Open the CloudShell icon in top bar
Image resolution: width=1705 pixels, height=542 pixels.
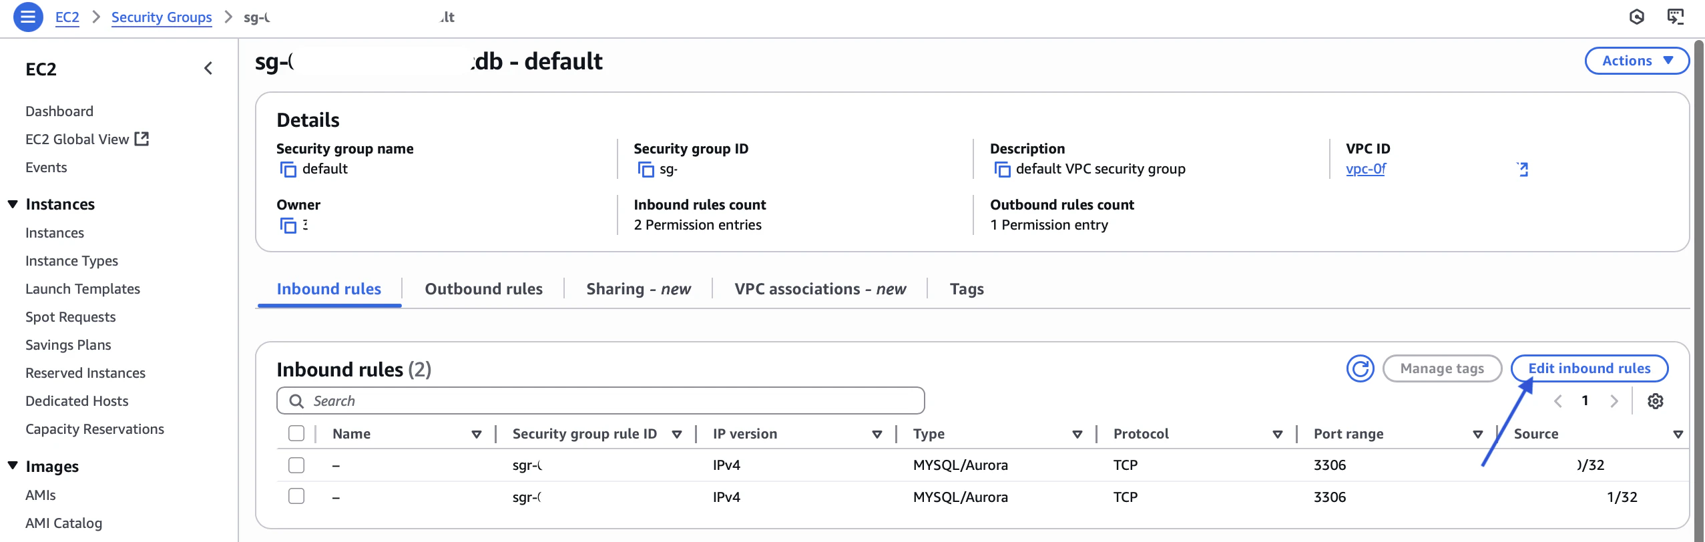click(1675, 17)
